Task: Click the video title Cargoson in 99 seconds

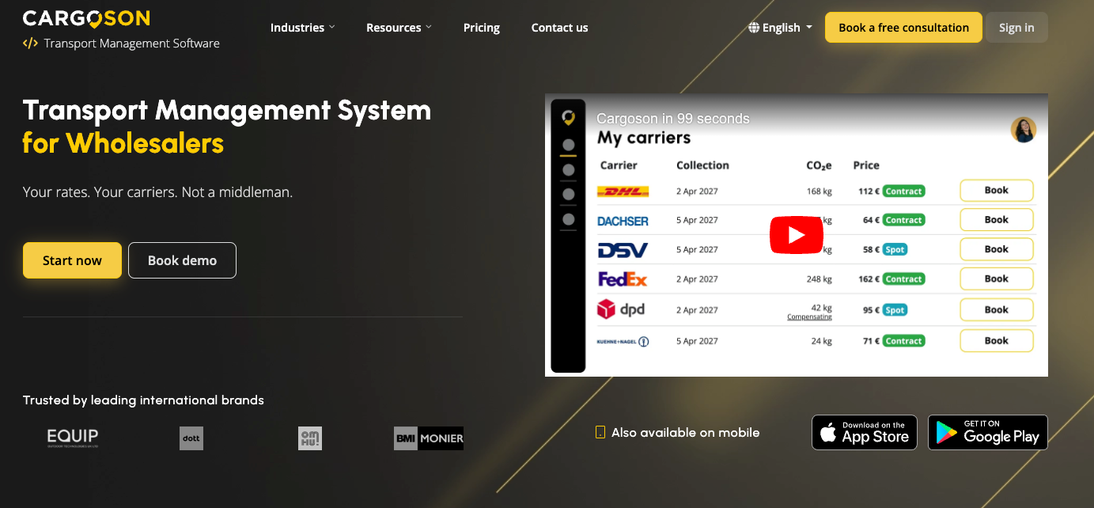Action: click(x=673, y=119)
